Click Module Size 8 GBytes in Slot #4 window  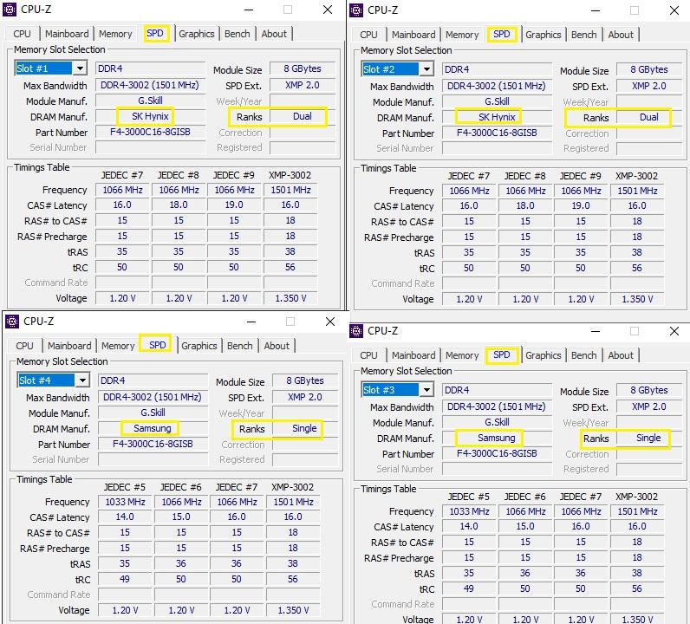tap(305, 380)
